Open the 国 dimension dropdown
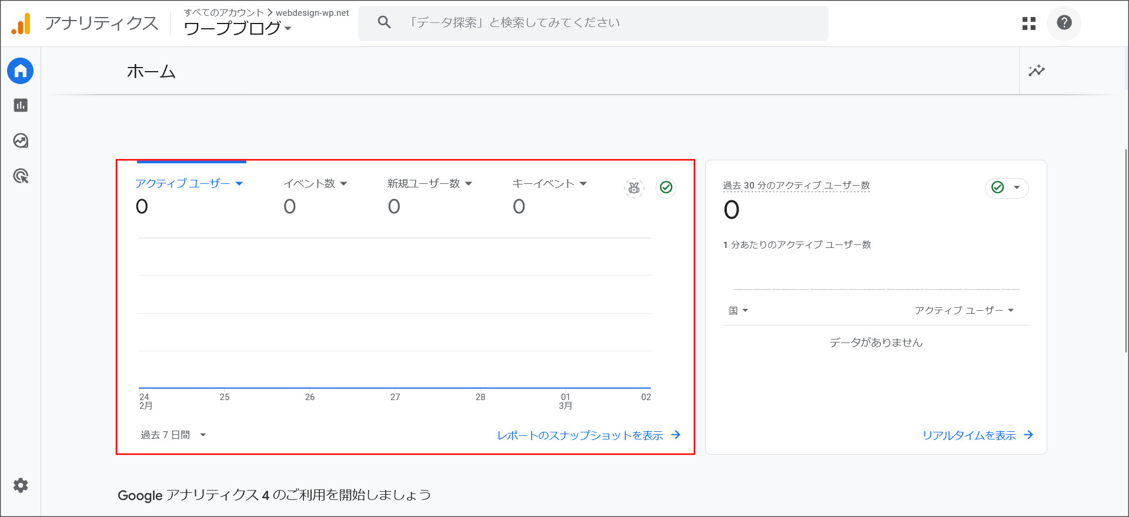Screen dimensions: 1129x517 click(739, 310)
